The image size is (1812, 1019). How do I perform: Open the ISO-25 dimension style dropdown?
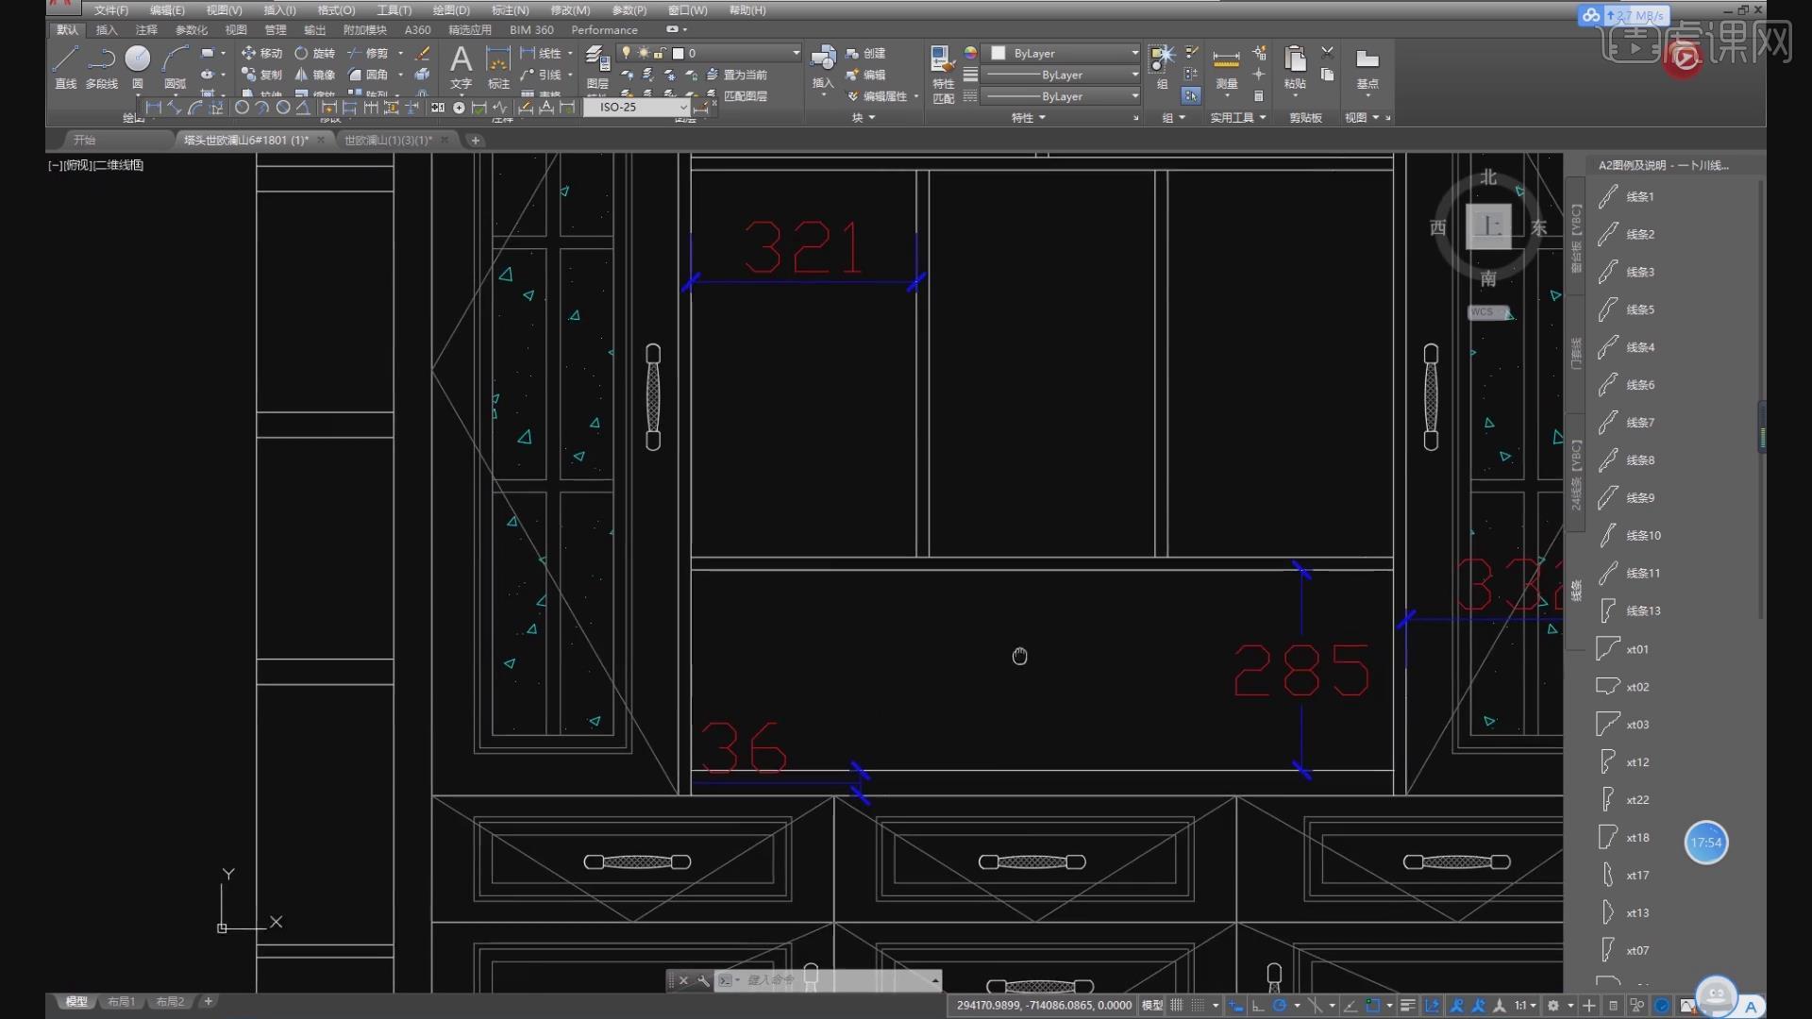pyautogui.click(x=683, y=108)
